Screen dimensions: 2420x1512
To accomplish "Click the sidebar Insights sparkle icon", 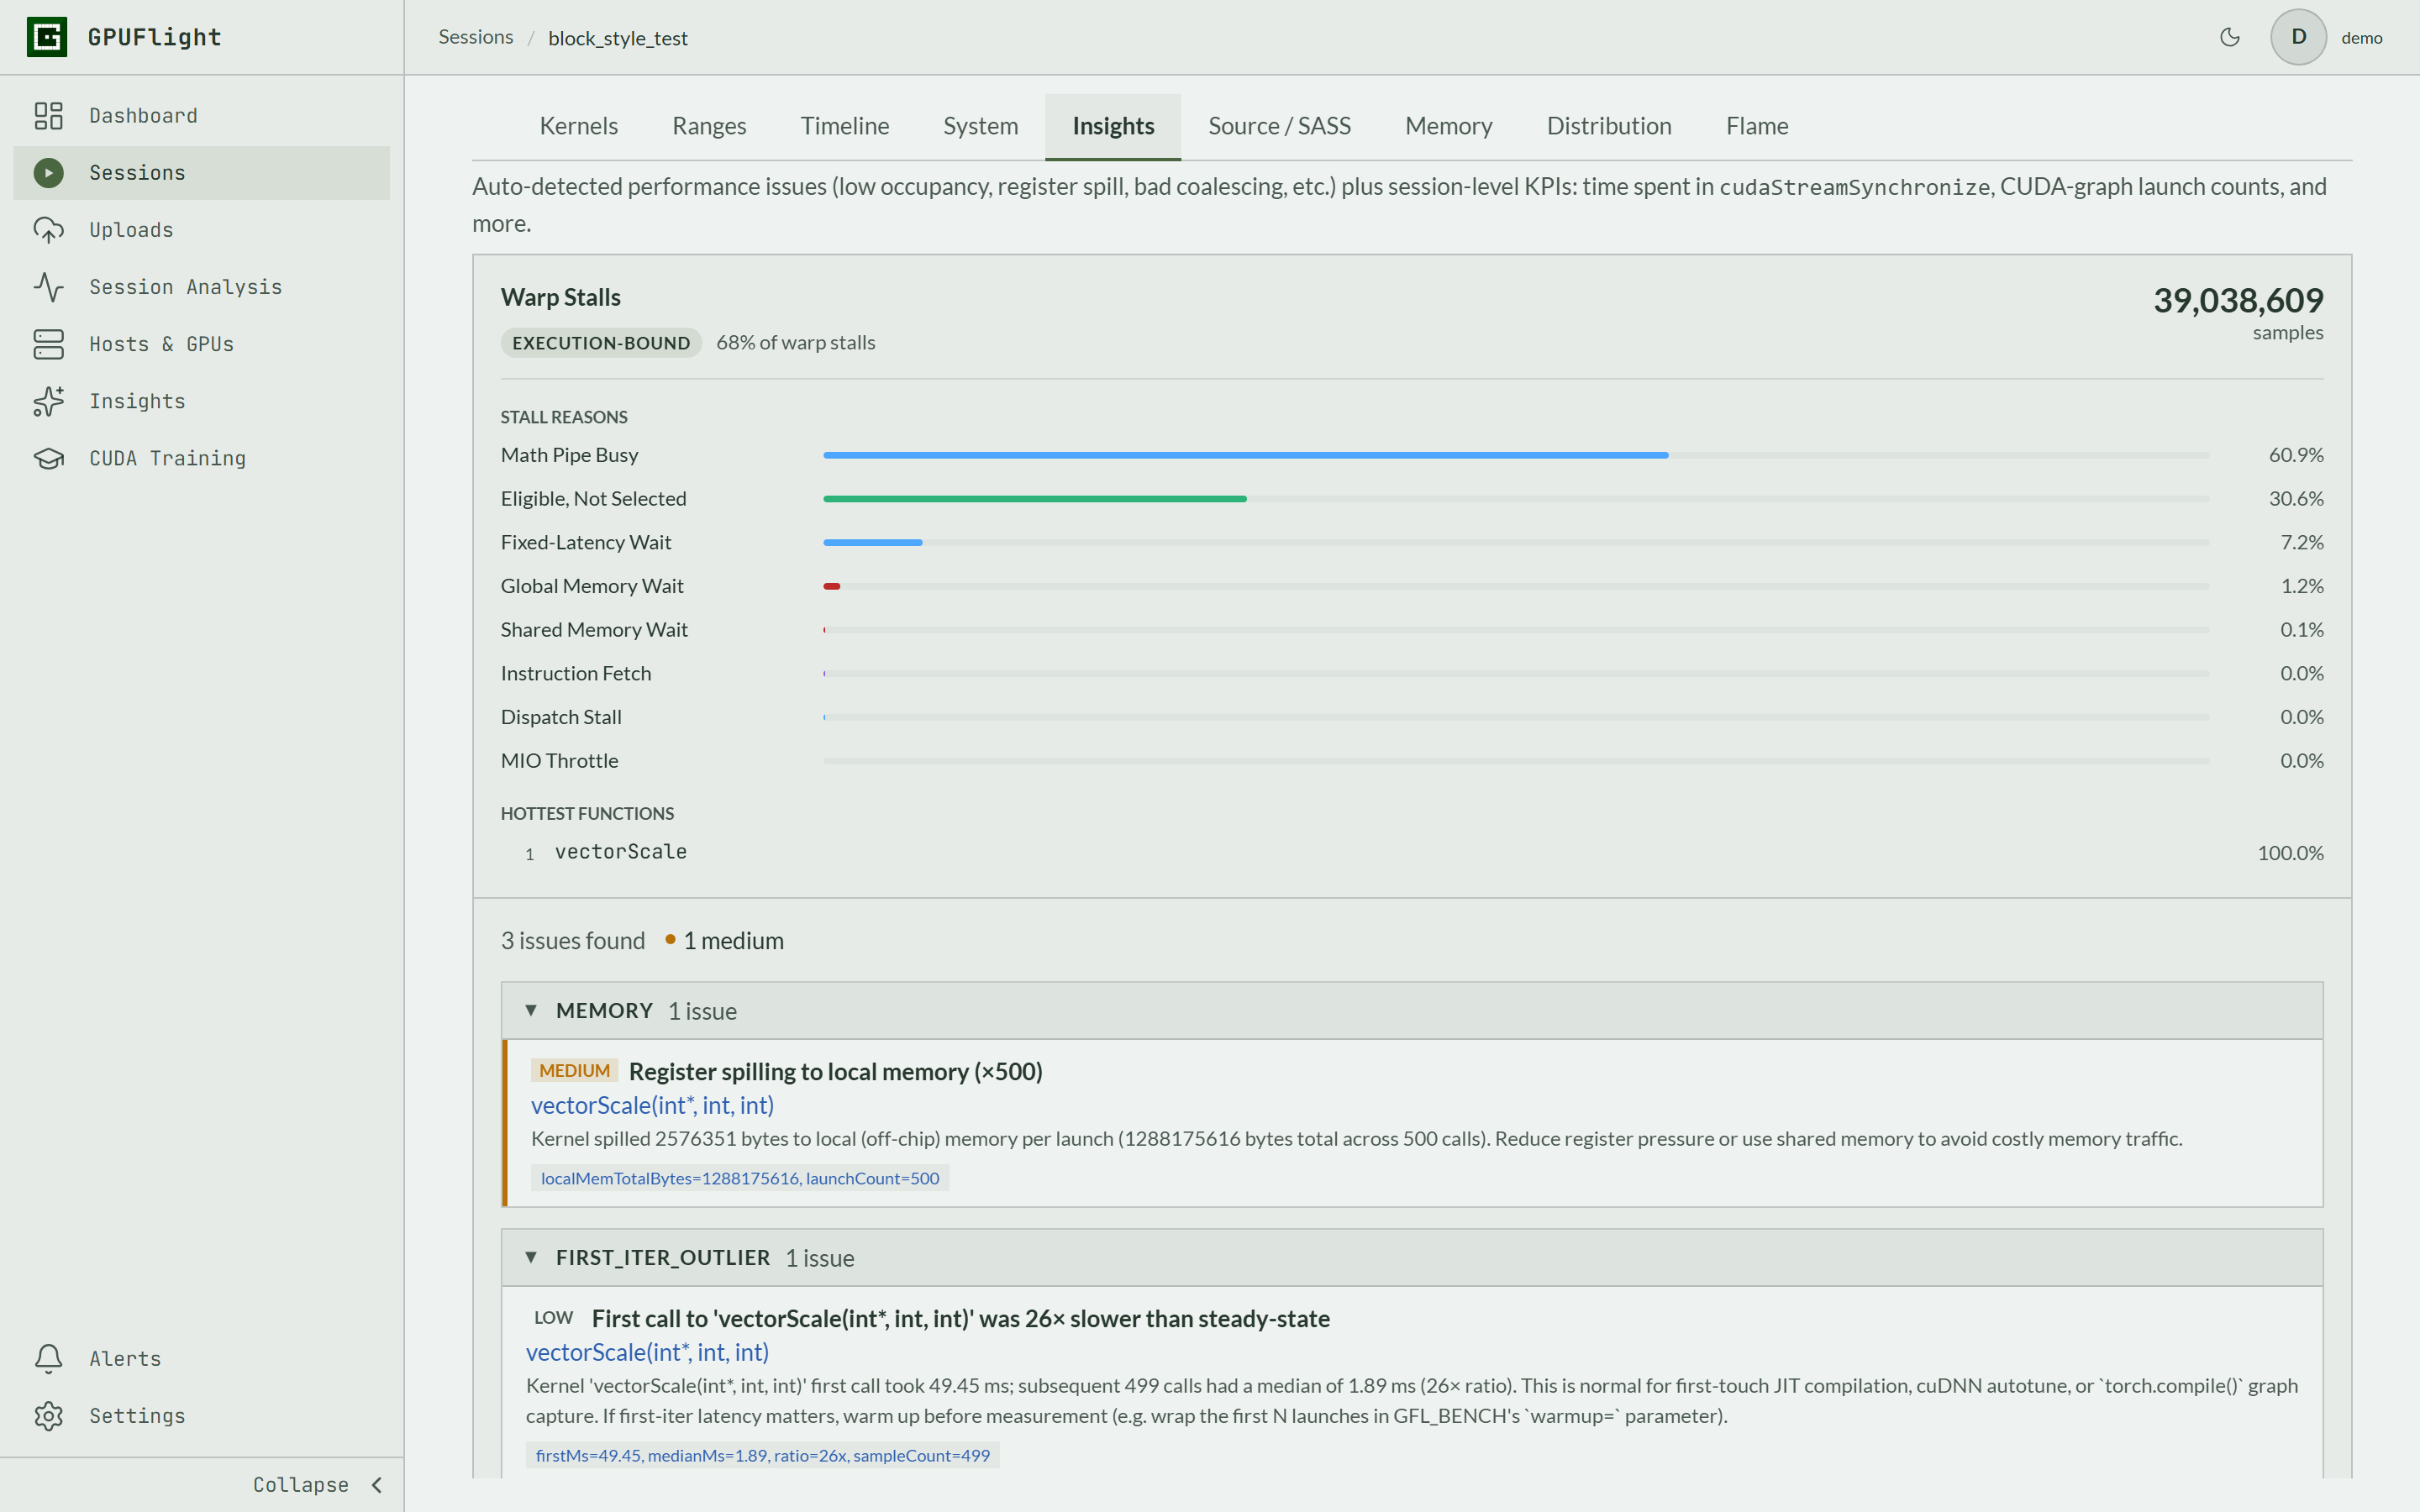I will tap(48, 401).
